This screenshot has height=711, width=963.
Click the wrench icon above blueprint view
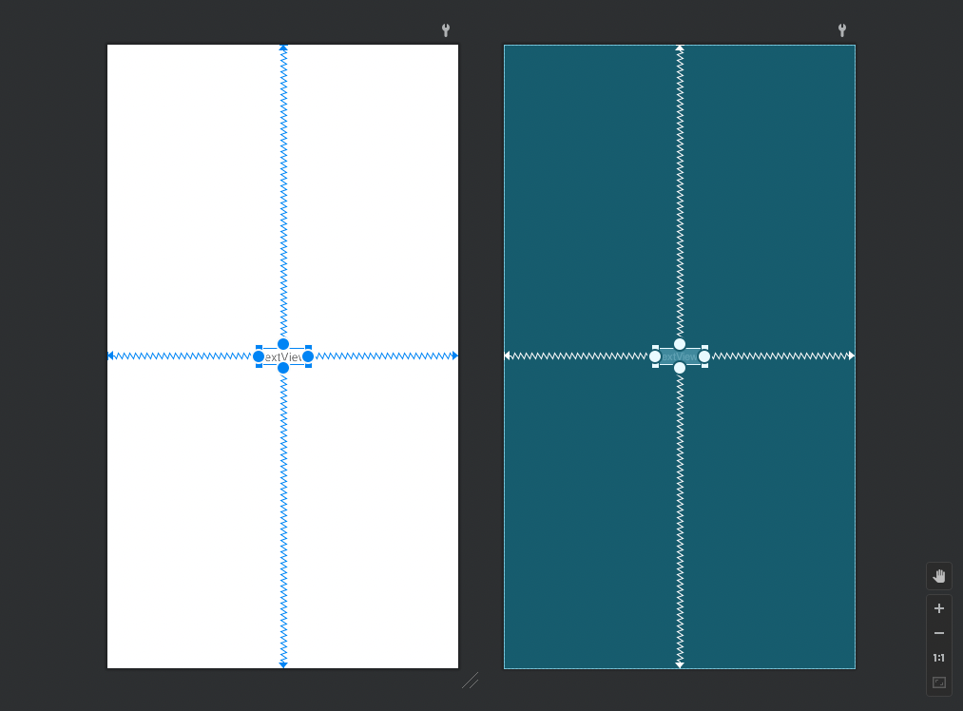pyautogui.click(x=842, y=30)
